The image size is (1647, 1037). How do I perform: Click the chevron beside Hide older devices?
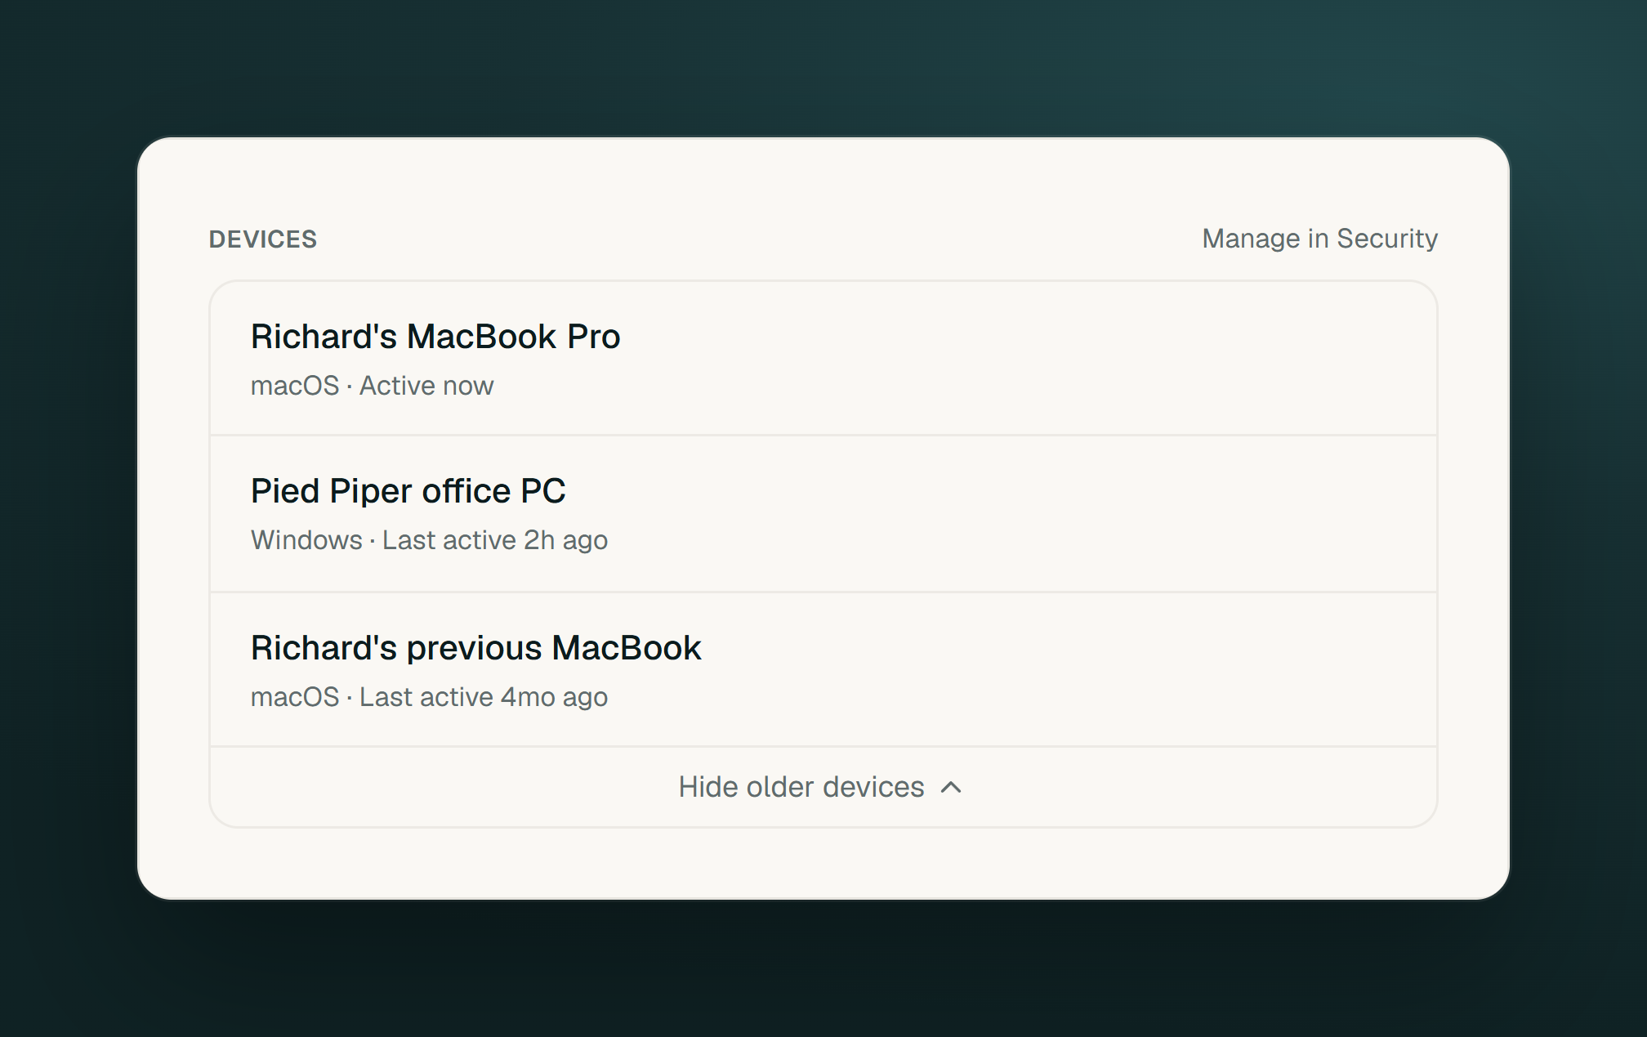[951, 788]
